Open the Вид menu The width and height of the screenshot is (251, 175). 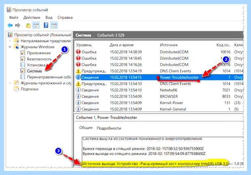pos(49,17)
